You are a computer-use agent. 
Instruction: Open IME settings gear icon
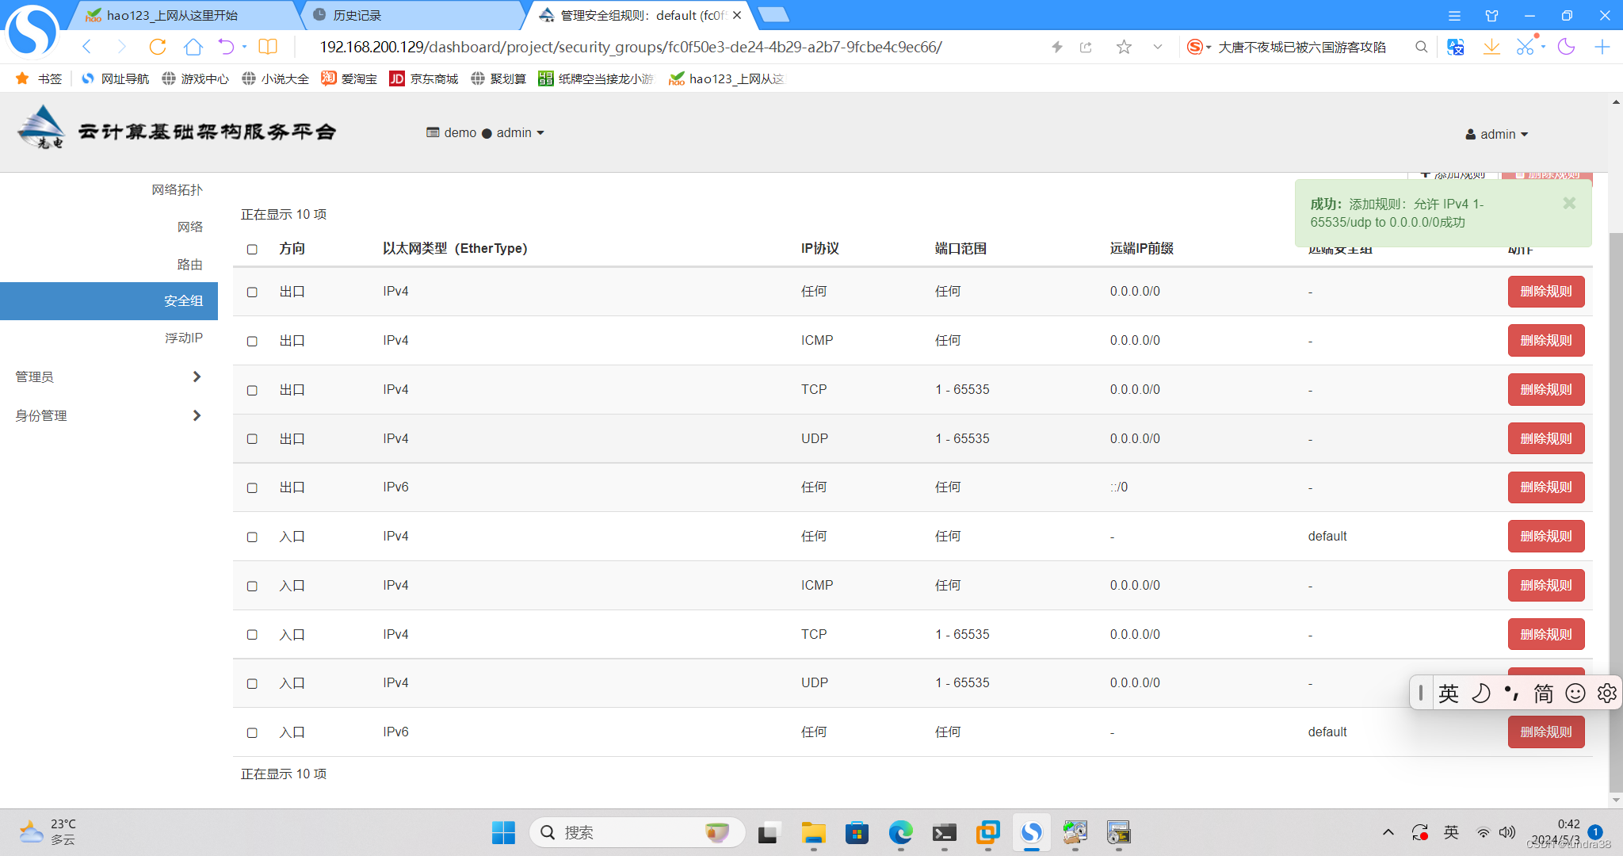1606,694
